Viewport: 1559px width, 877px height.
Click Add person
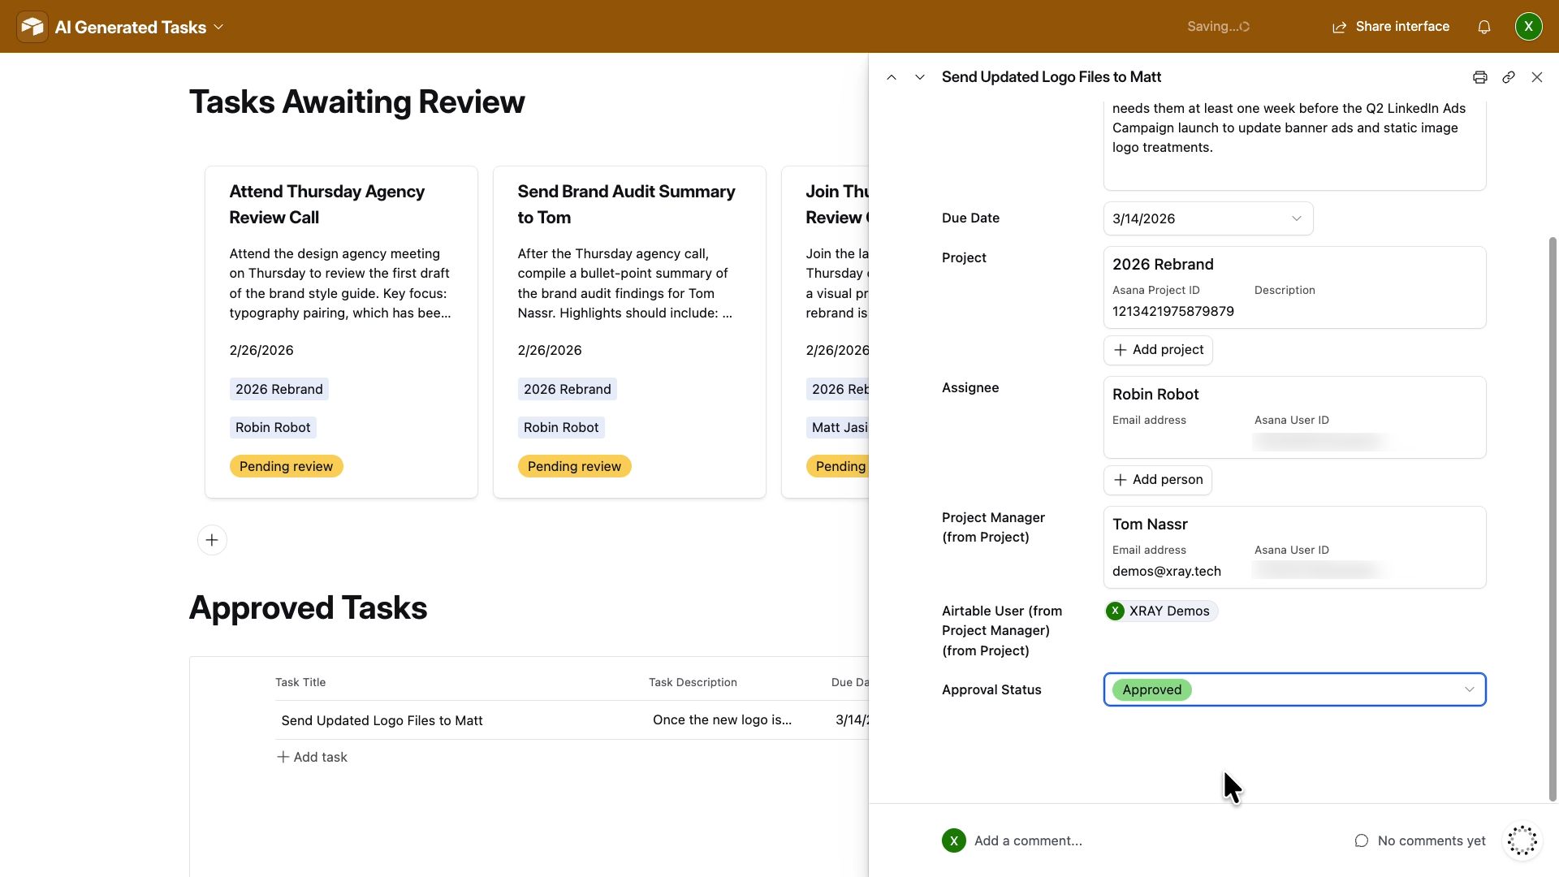coord(1158,480)
